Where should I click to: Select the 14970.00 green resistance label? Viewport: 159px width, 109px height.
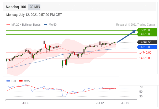click(145, 34)
